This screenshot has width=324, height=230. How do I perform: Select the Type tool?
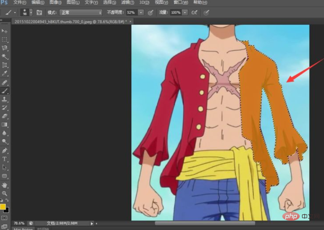(x=5, y=159)
